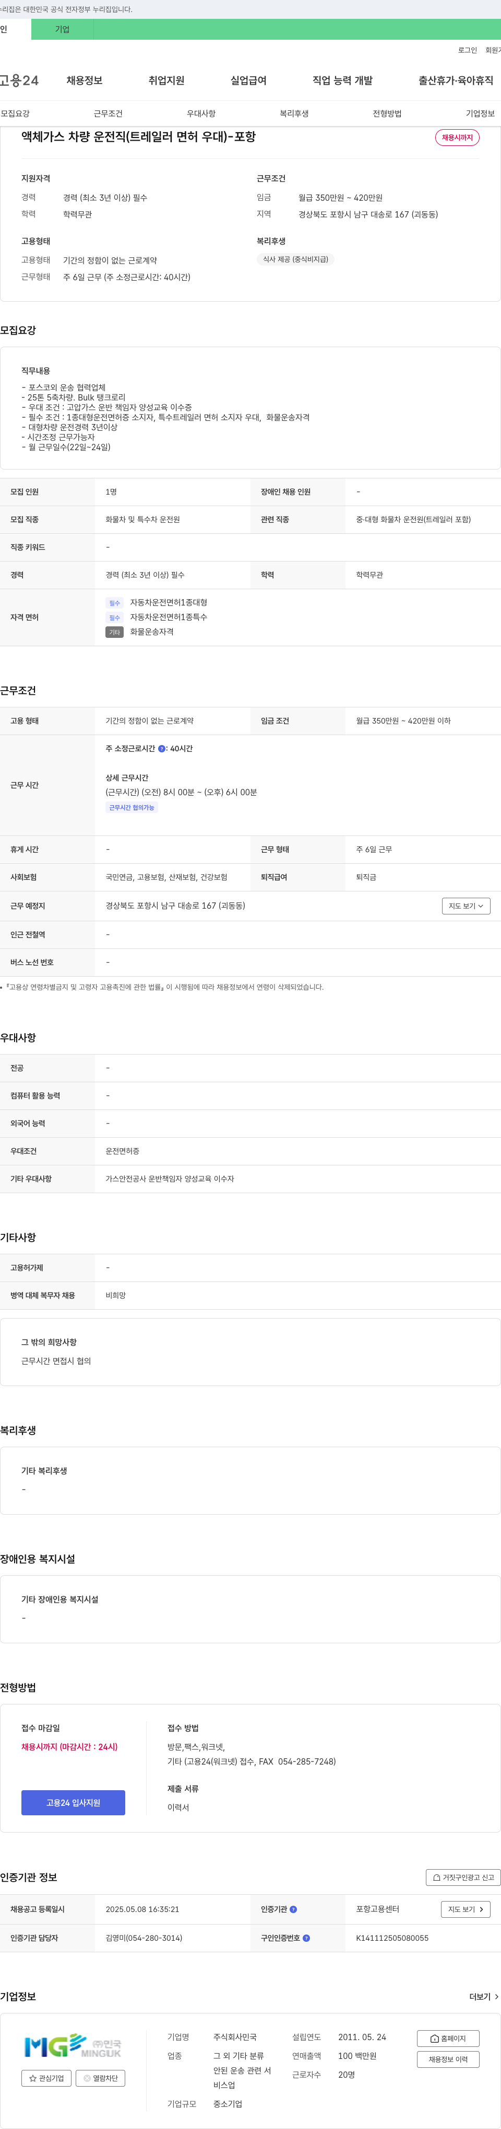Screen dimensions: 501x2129
Task: Click the job title 액체가스 차량 운전직
Action: [x=139, y=136]
